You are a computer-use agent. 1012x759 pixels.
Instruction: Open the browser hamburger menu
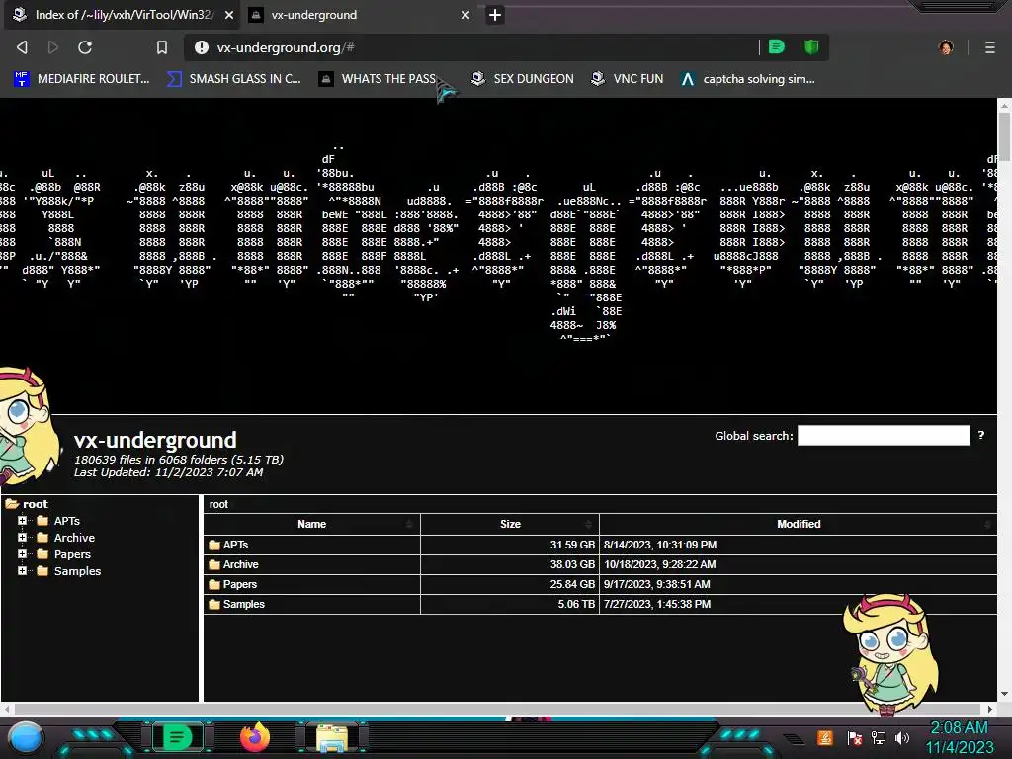[990, 47]
